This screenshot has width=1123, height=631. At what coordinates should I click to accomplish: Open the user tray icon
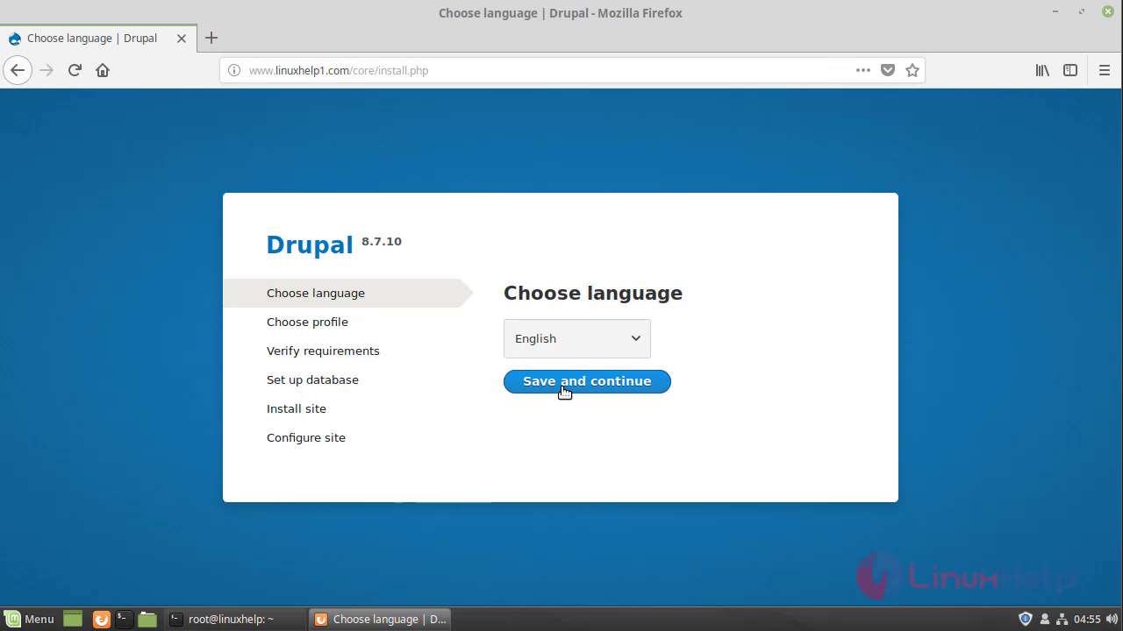(1046, 619)
